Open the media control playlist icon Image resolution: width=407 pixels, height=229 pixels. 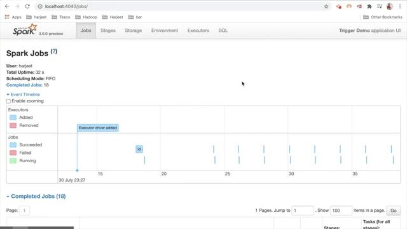379,6
